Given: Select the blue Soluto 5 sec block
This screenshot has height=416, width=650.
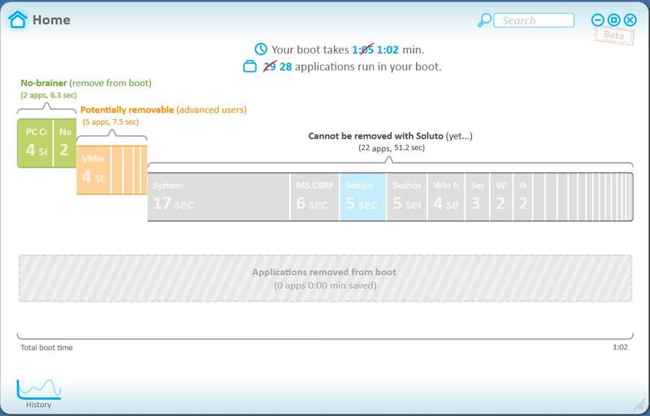Looking at the screenshot, I should pos(362,197).
